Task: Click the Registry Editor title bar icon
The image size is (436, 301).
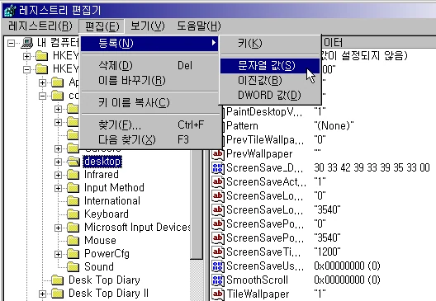Action: 10,11
